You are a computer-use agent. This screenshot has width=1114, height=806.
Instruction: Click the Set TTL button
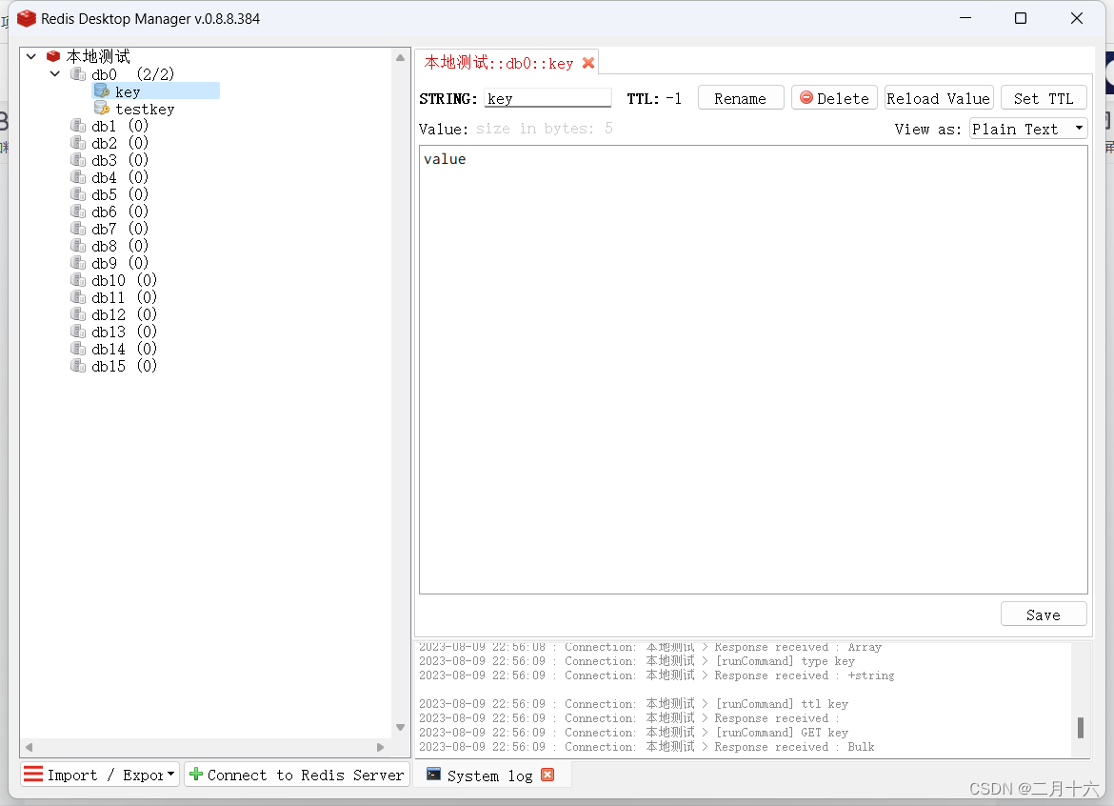(x=1044, y=98)
